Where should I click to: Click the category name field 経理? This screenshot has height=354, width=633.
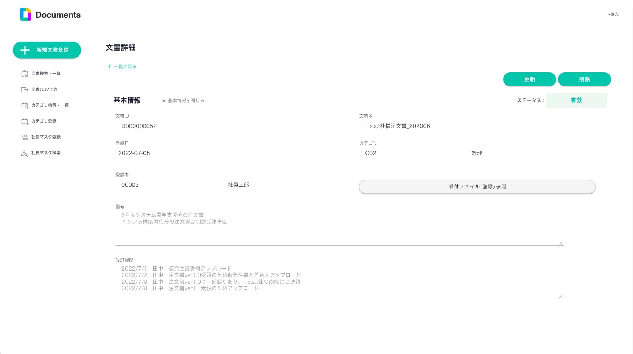530,153
